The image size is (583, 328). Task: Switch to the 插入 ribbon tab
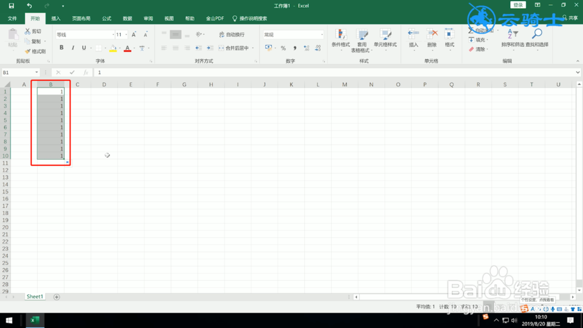[56, 18]
